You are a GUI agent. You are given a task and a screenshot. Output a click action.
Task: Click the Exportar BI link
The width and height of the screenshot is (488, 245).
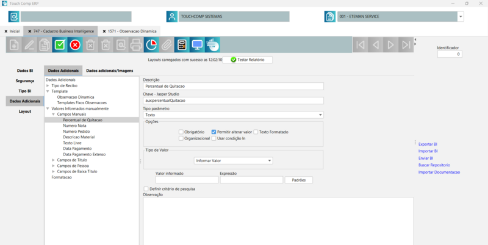point(428,144)
